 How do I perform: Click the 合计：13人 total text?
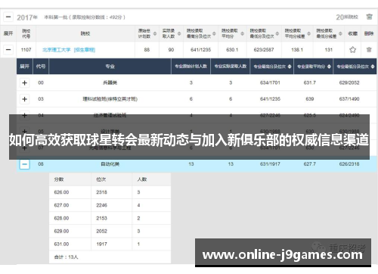pos(66,257)
